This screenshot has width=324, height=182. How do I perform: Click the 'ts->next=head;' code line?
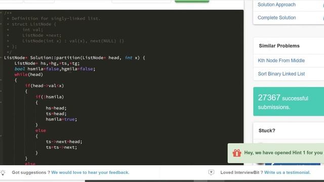point(64,142)
